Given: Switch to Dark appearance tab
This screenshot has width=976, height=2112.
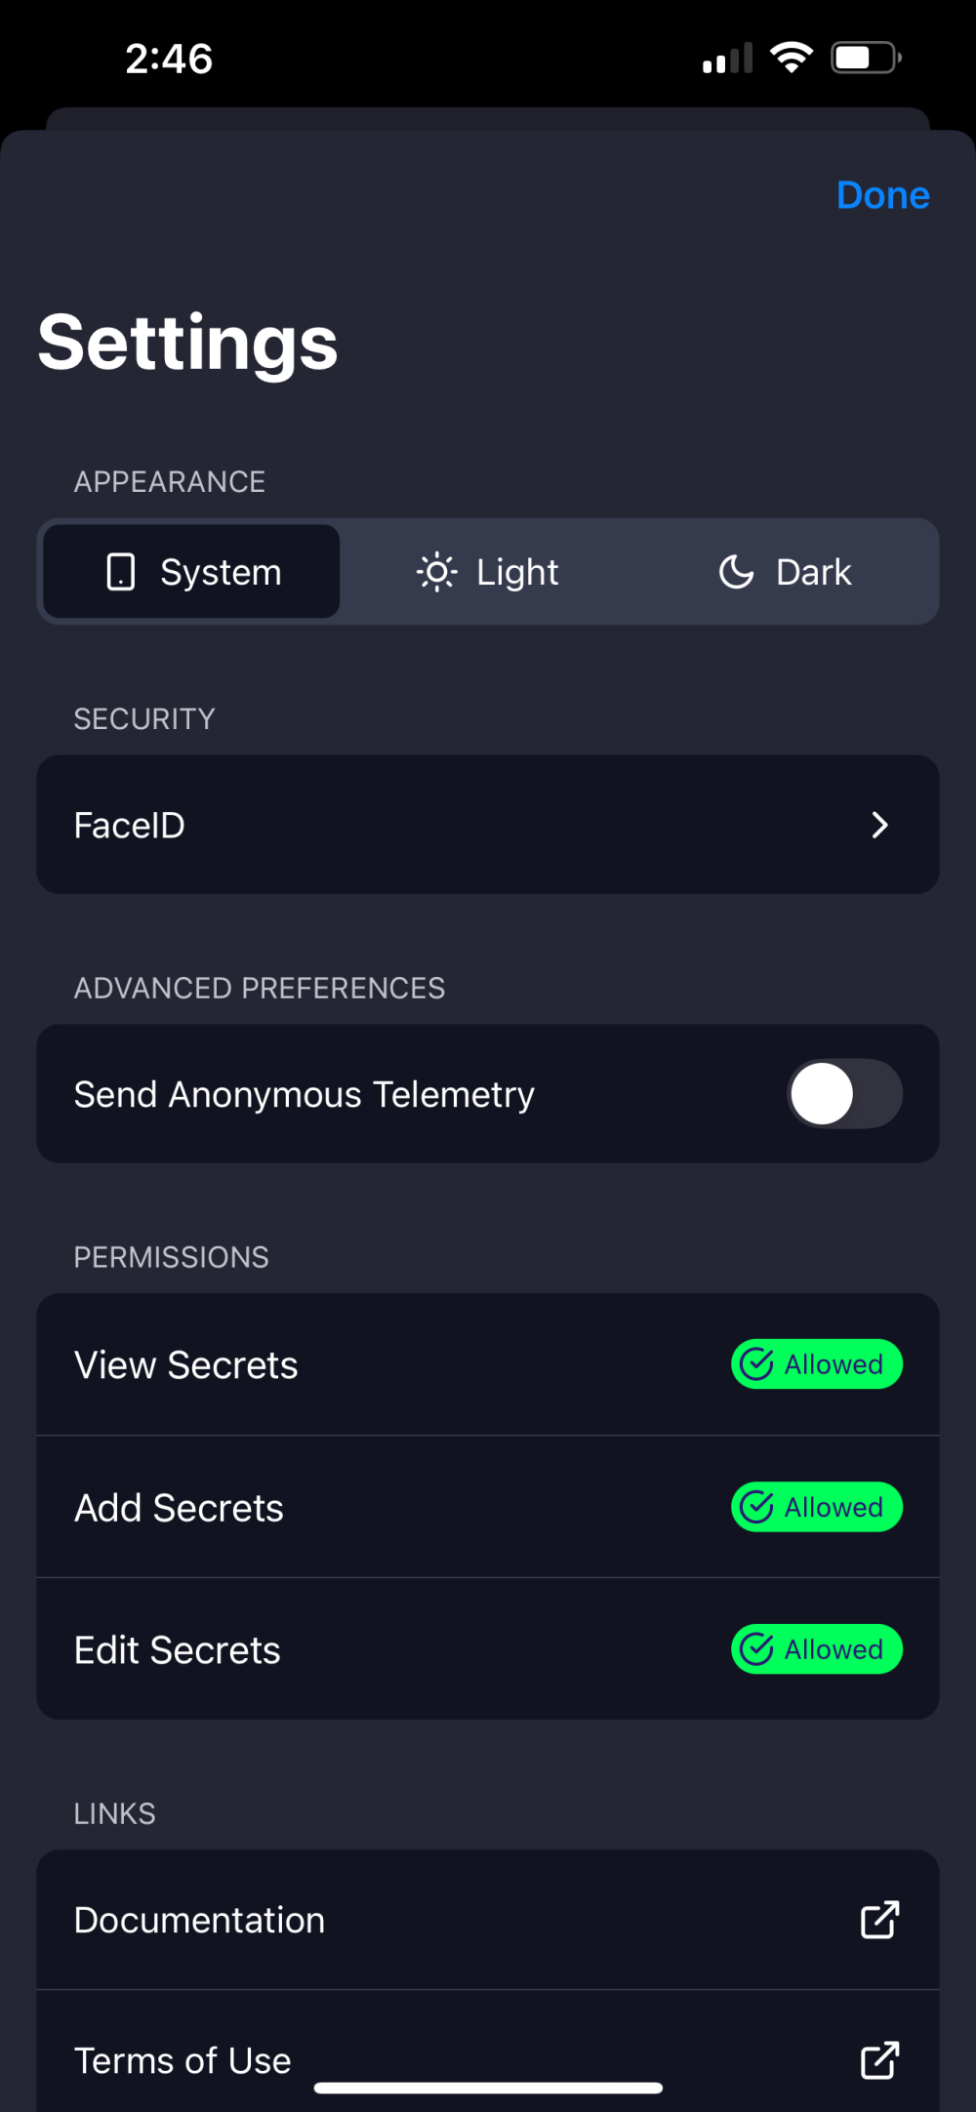Looking at the screenshot, I should click(x=787, y=572).
